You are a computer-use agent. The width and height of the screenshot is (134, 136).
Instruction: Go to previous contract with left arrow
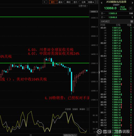tap(102, 3)
